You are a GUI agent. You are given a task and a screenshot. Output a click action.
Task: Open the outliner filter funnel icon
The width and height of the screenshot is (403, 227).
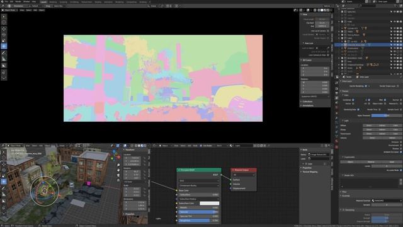click(x=395, y=6)
